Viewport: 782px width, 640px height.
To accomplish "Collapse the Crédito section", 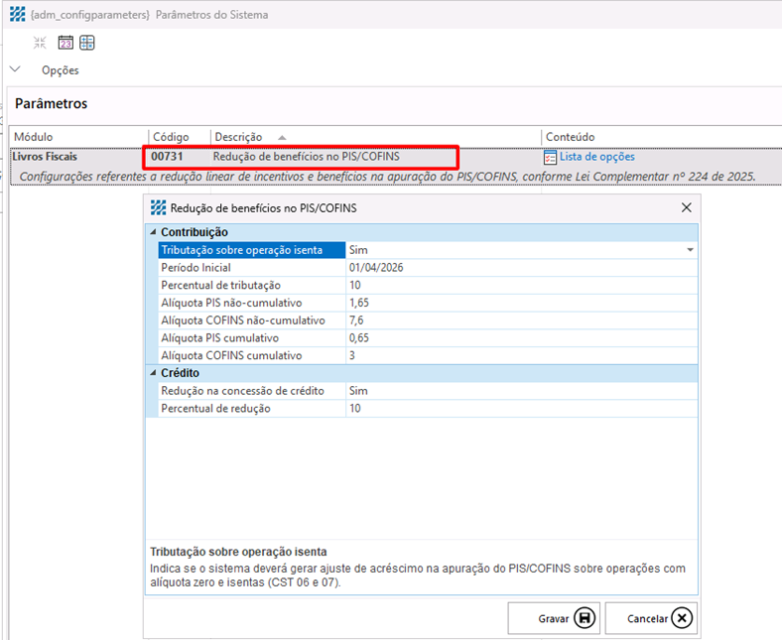I will 153,373.
